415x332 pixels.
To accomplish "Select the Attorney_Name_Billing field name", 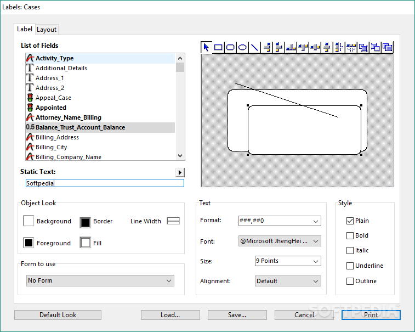I will [69, 117].
